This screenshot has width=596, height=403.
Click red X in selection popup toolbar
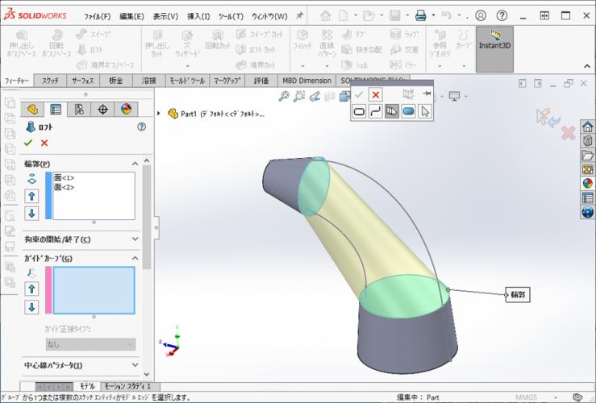click(x=375, y=95)
